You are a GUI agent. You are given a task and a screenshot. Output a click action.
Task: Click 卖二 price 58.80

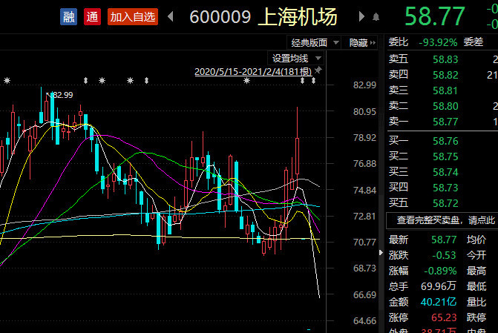pyautogui.click(x=445, y=106)
